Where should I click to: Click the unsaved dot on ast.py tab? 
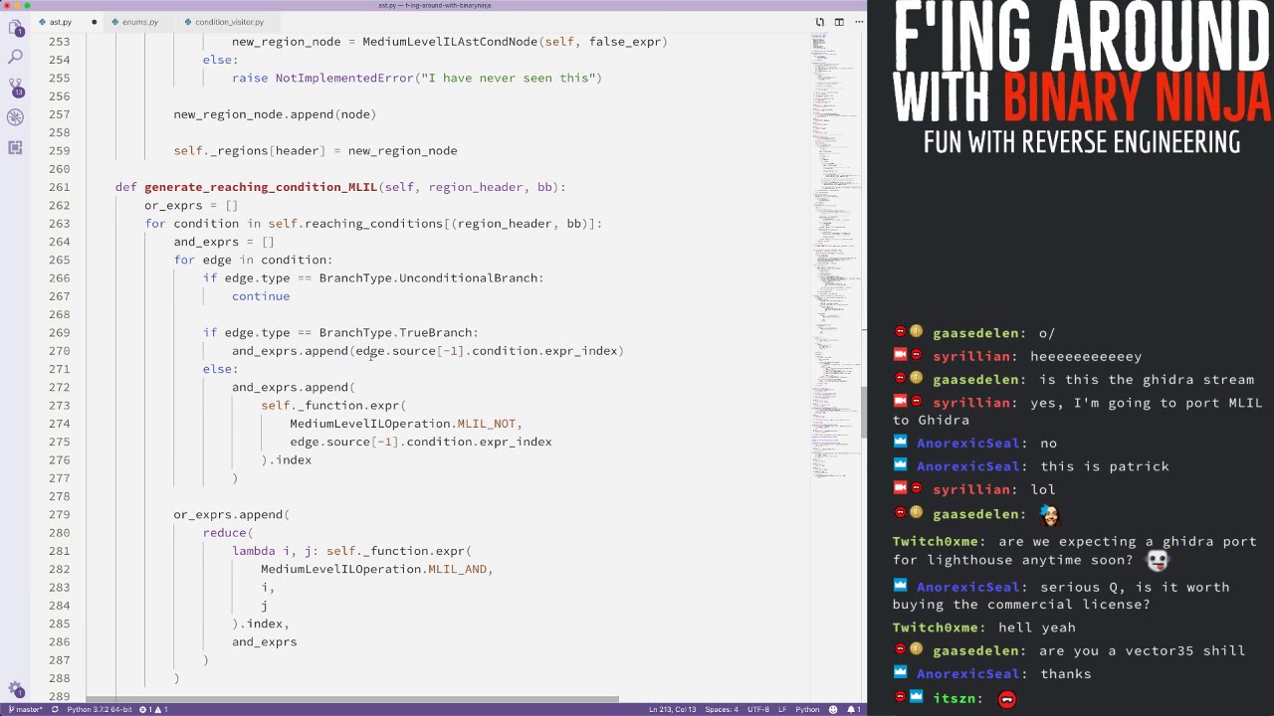pos(95,22)
